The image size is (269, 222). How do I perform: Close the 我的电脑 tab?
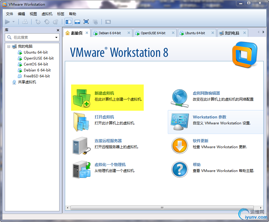pos(245,33)
